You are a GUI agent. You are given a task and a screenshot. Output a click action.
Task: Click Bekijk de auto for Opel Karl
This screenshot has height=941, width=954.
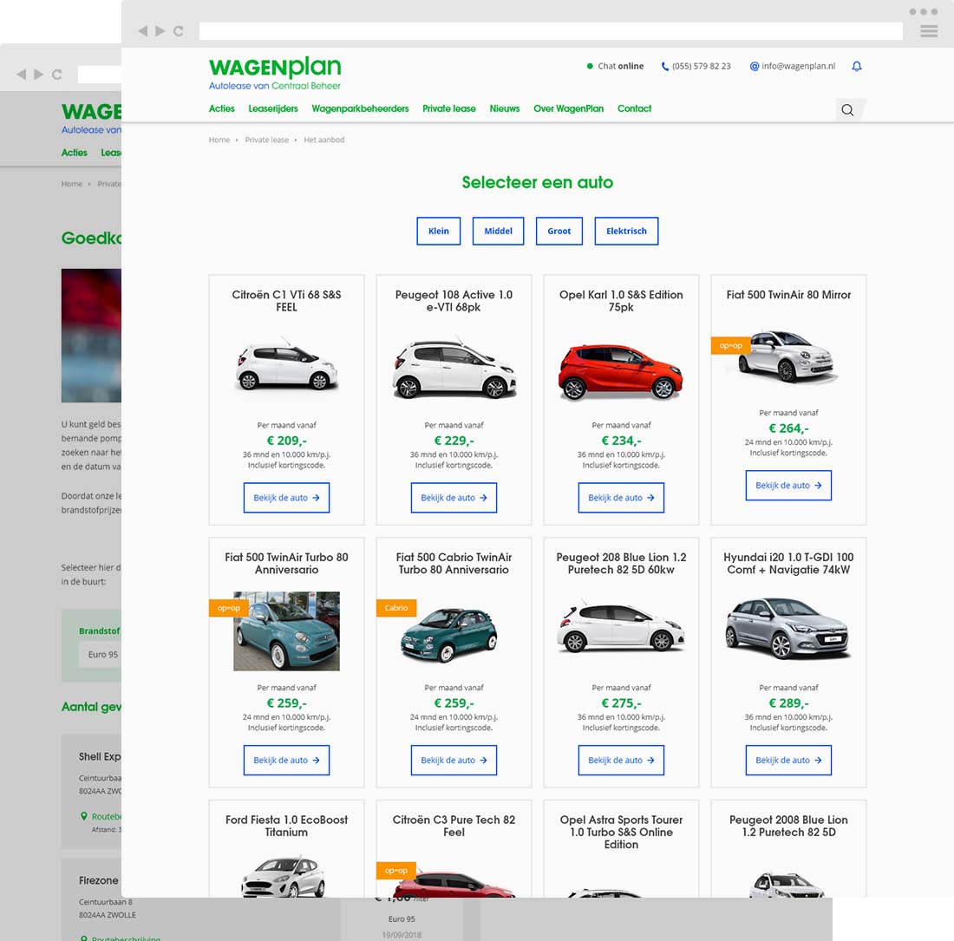click(x=621, y=498)
